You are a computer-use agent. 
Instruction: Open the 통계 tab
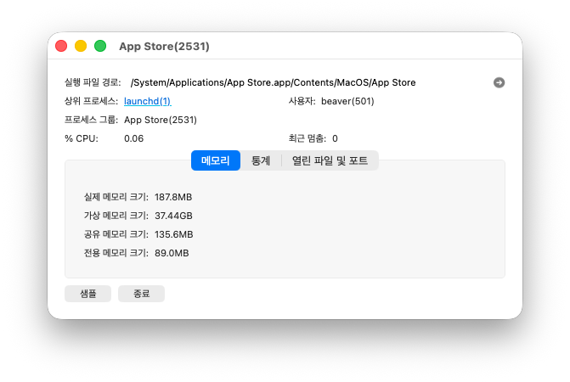coord(261,160)
